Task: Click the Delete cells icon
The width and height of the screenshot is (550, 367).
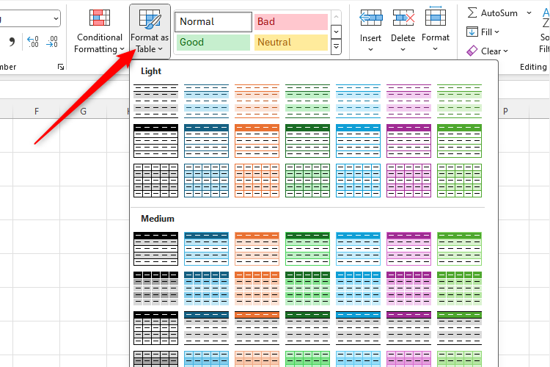Action: point(403,18)
